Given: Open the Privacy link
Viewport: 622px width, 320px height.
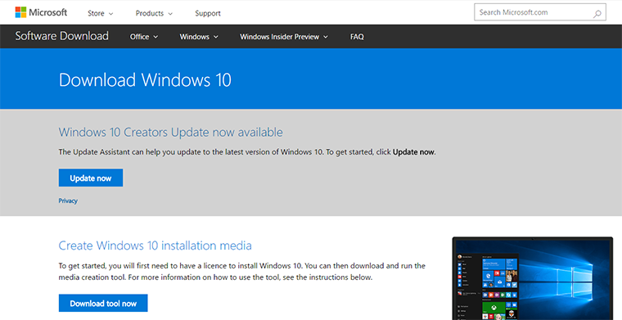Looking at the screenshot, I should (68, 201).
